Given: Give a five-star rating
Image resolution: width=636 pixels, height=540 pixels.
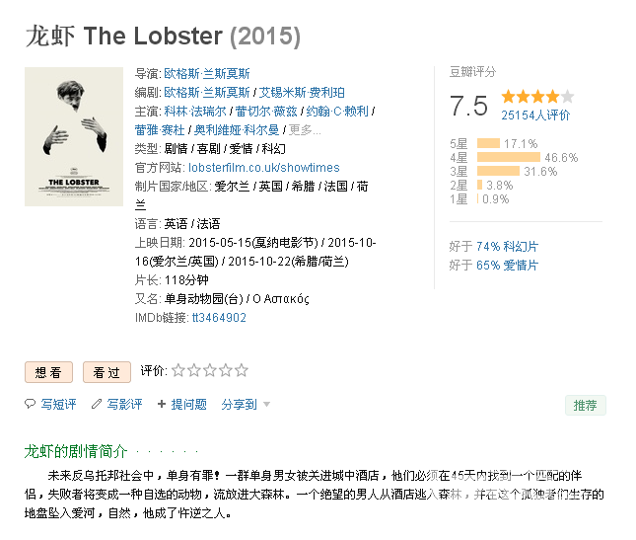Looking at the screenshot, I should click(x=242, y=370).
